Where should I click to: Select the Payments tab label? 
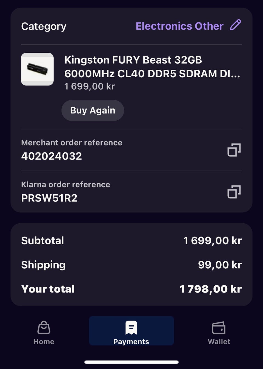pos(131,342)
